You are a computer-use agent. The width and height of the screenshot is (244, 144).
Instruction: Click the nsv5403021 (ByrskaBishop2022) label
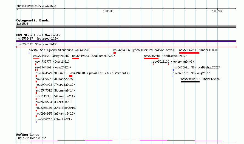[196, 67]
